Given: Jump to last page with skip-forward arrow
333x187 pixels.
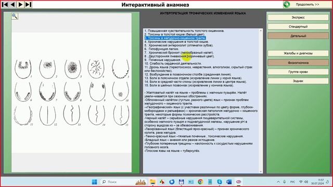Looking at the screenshot, I should click(x=28, y=5).
